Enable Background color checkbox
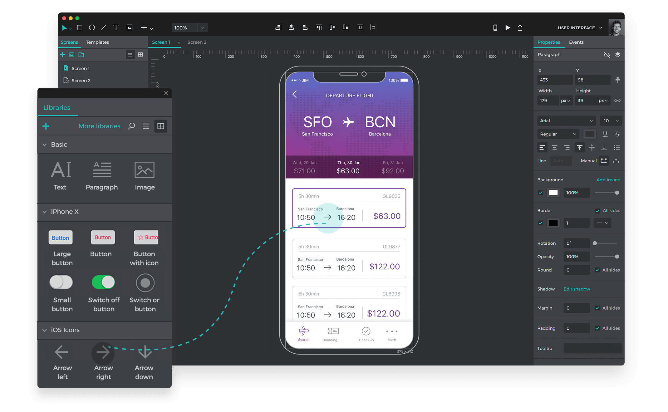 [x=539, y=193]
